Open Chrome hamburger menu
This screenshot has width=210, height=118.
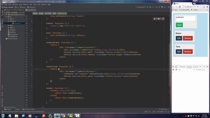click(x=207, y=7)
